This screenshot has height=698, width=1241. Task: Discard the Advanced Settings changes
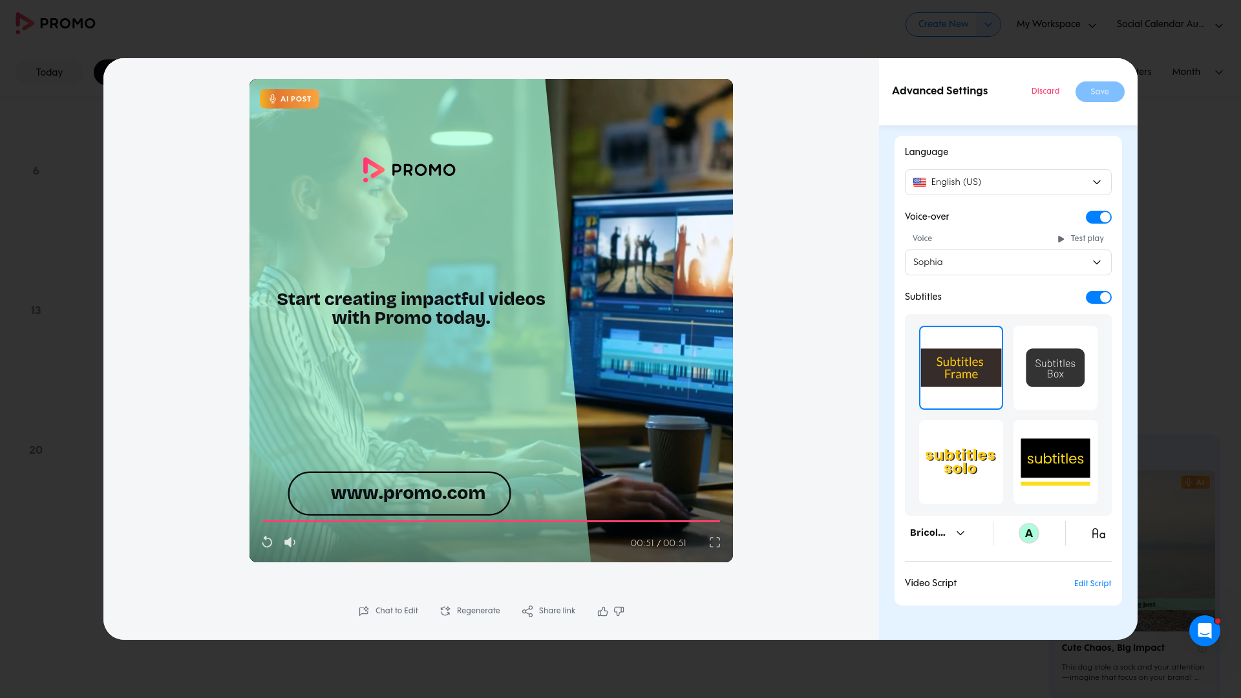click(x=1045, y=91)
